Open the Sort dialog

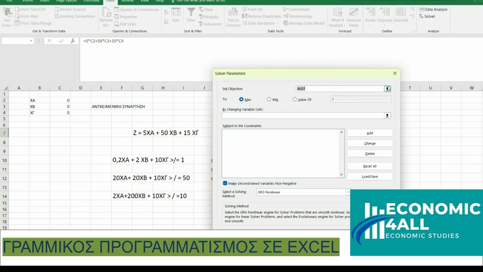176,15
